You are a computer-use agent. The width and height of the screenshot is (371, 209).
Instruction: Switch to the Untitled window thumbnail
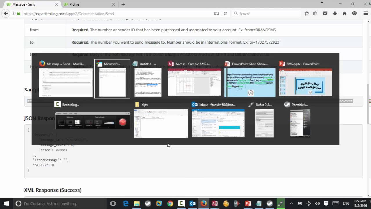pyautogui.click(x=148, y=78)
